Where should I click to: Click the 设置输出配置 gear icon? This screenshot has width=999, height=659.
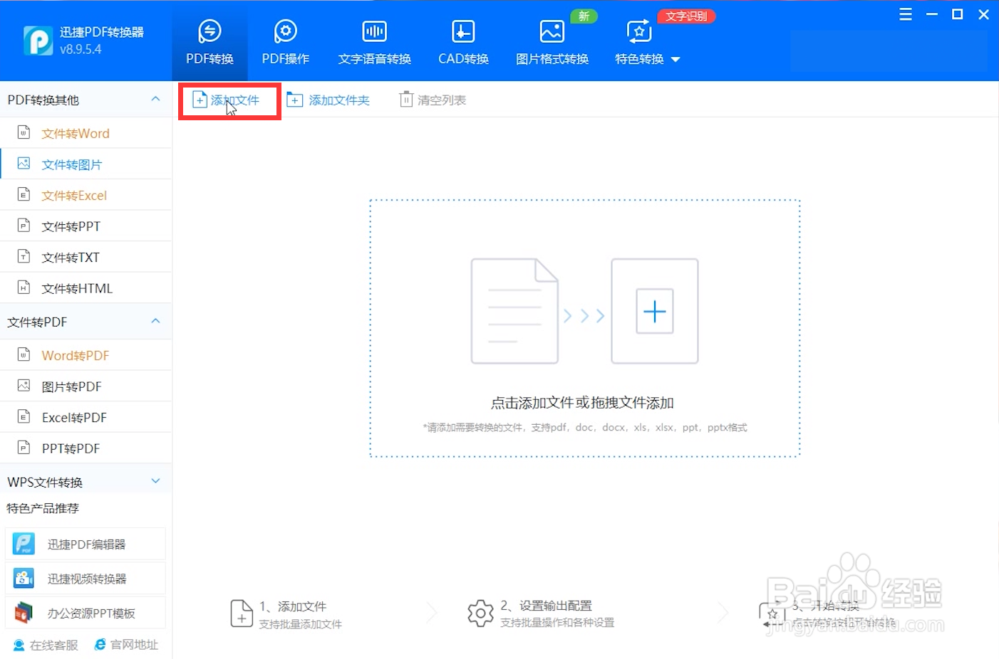[x=480, y=613]
